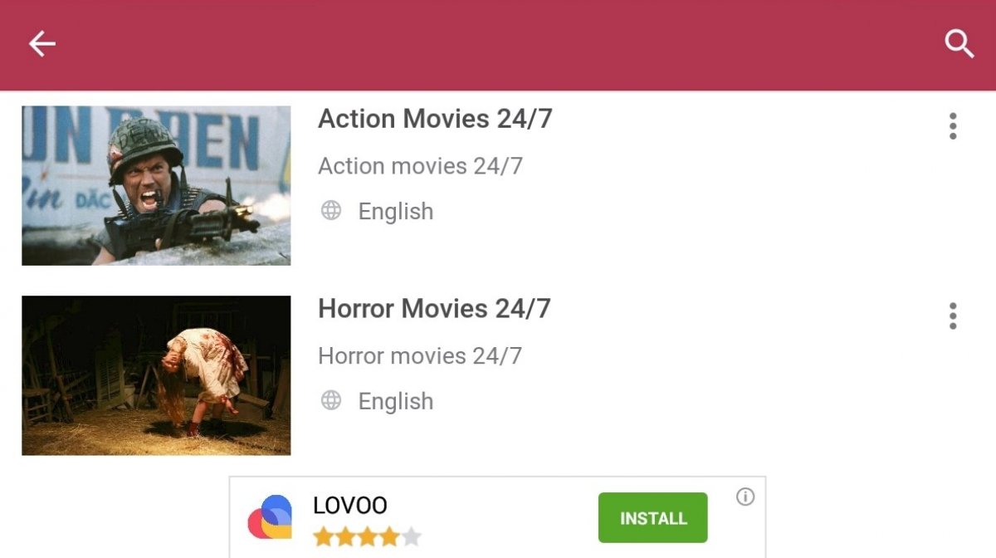
Task: Tap the lowercase 'Action movies 24/7' subtitle
Action: point(420,166)
